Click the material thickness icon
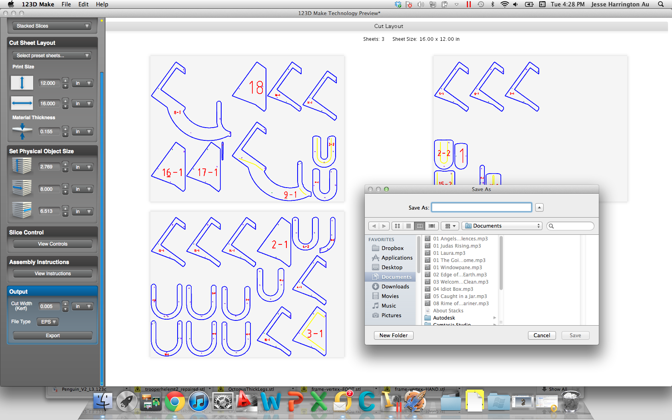The width and height of the screenshot is (672, 420). pyautogui.click(x=22, y=131)
